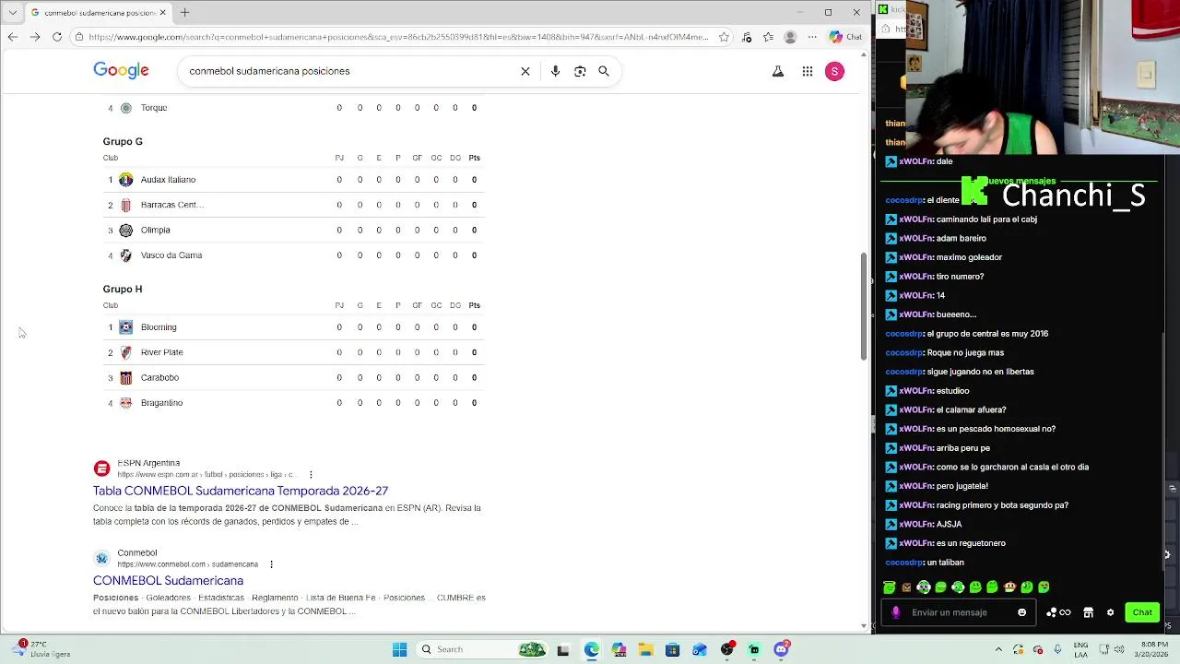Open the browser favorites list icon
Viewport: 1180px width, 664px height.
pos(768,37)
